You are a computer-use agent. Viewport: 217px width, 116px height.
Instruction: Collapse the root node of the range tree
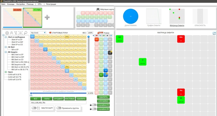(3, 35)
